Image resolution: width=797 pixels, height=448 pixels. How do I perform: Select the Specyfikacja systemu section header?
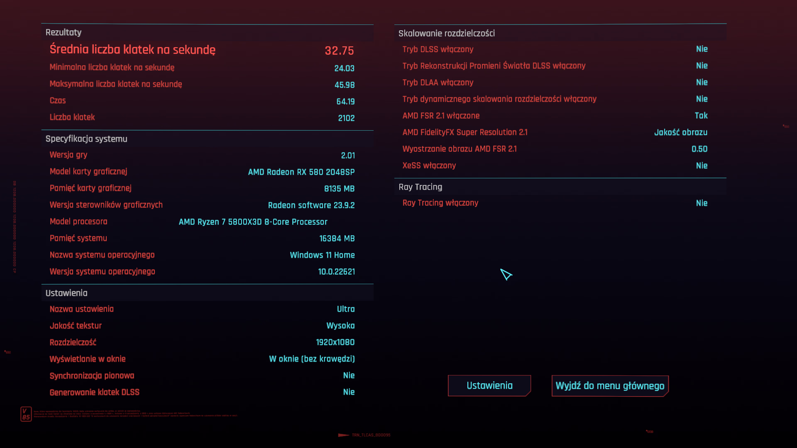(x=86, y=139)
